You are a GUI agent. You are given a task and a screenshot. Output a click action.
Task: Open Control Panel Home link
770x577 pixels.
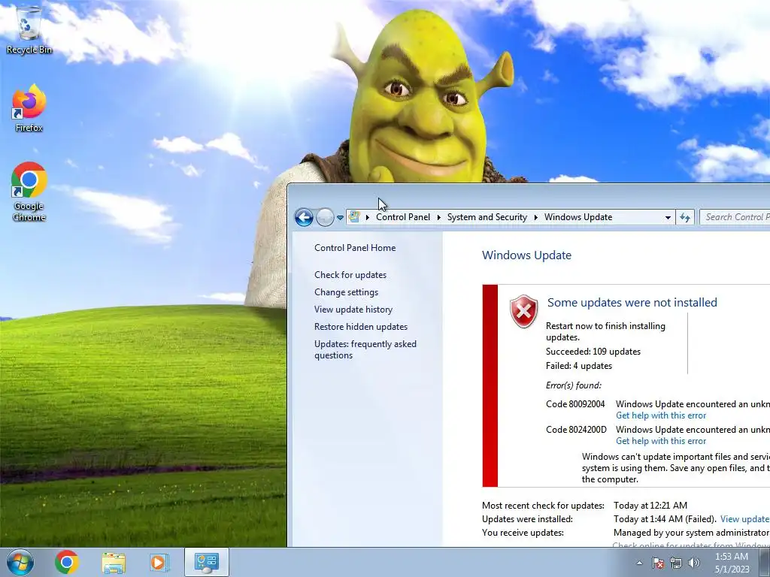355,248
